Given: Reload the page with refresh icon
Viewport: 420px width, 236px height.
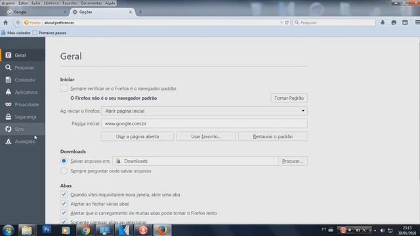Looking at the screenshot, I should (287, 23).
